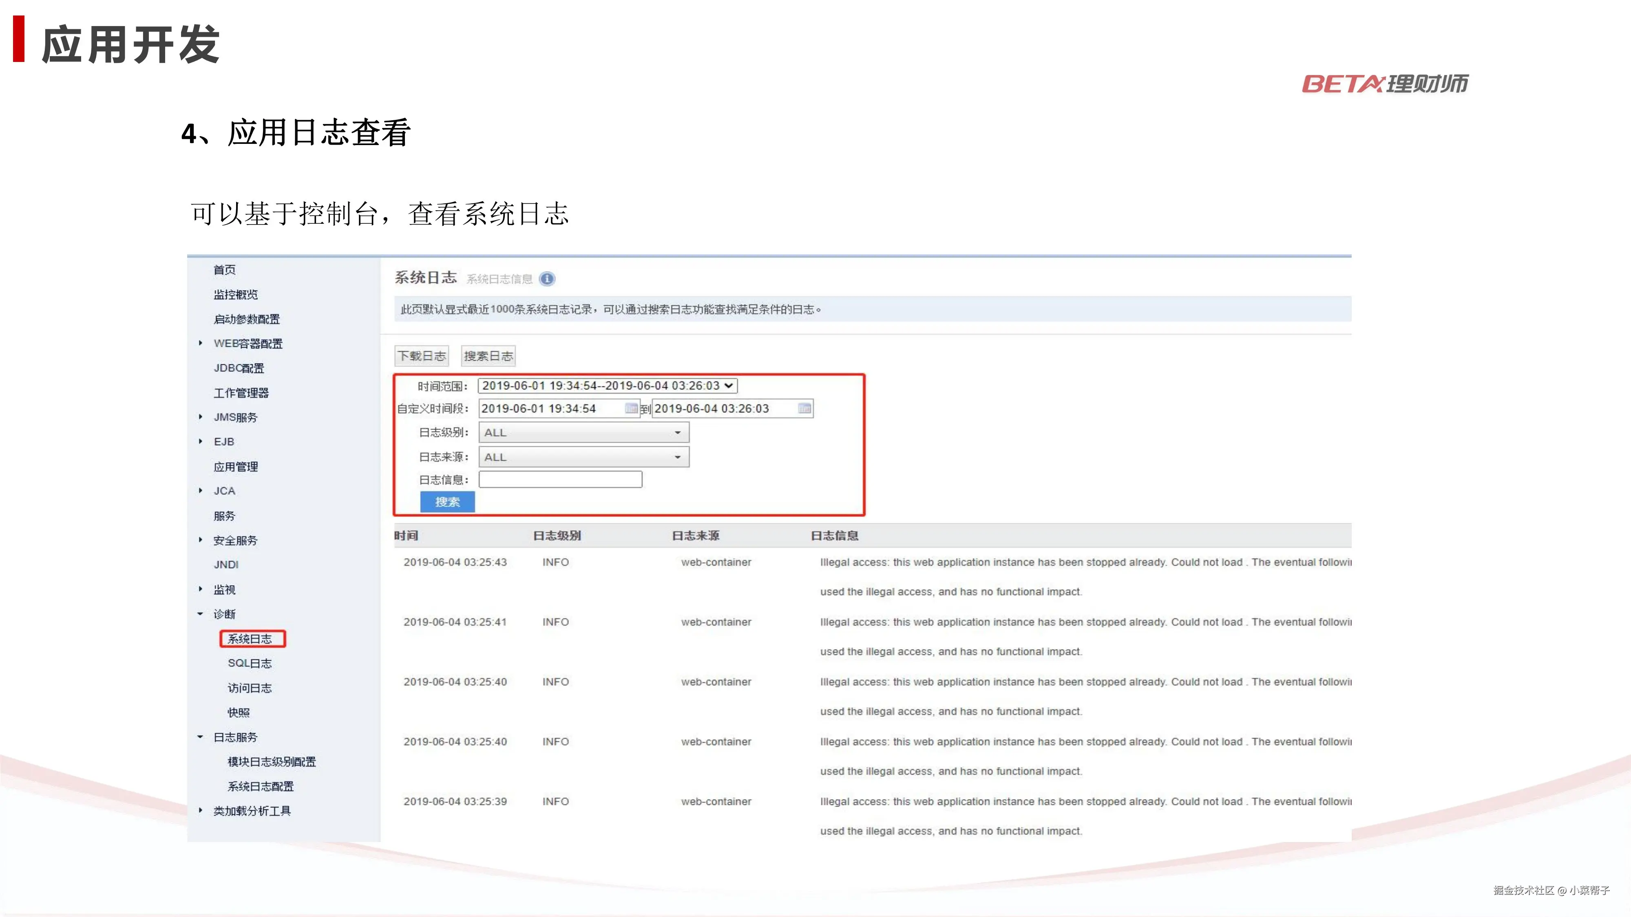Open SQL日志 in sidebar

pyautogui.click(x=250, y=663)
